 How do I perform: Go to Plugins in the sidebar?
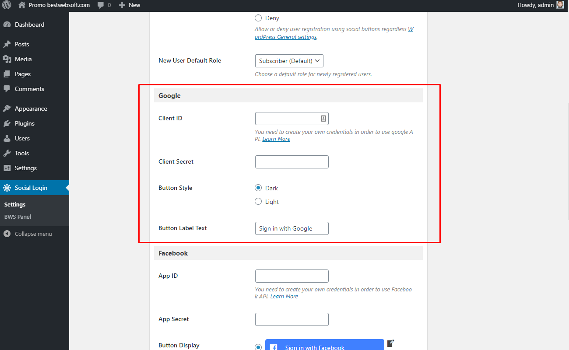35,123
